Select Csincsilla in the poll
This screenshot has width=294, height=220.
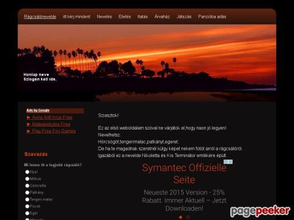[x=27, y=186]
